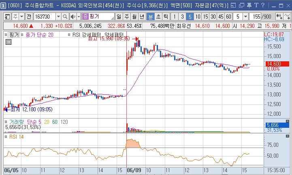Screen dimensions: 292x175
Task: Click the 핑거 chart legend label
Action: pos(14,35)
